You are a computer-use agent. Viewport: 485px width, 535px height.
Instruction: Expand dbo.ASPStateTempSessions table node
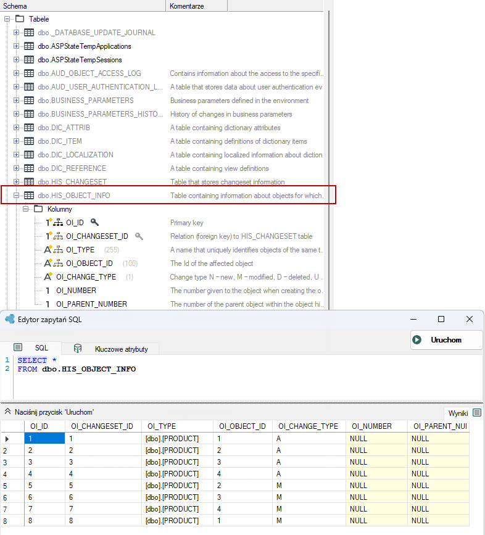click(16, 60)
